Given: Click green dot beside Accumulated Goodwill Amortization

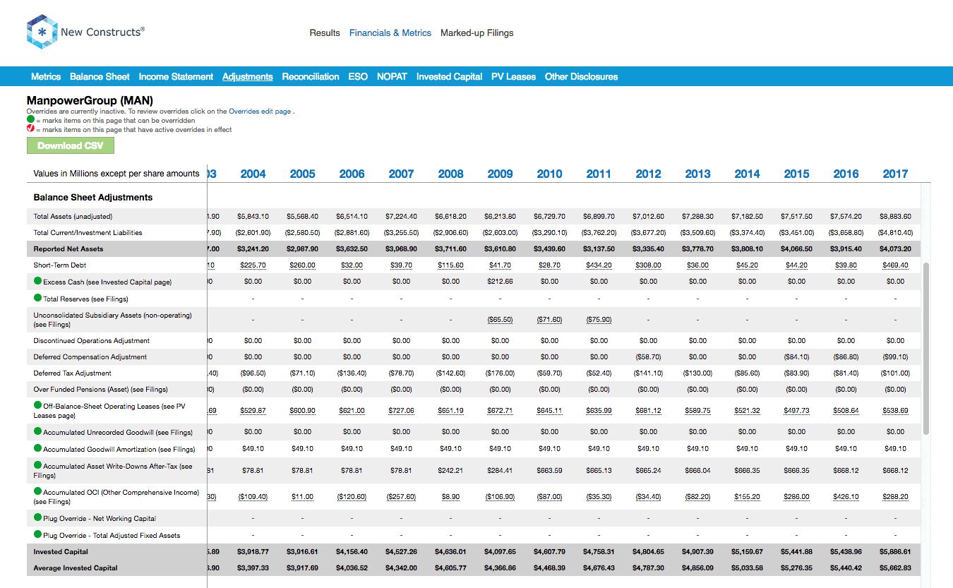Looking at the screenshot, I should (37, 448).
